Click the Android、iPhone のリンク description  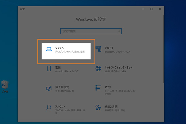[67, 71]
